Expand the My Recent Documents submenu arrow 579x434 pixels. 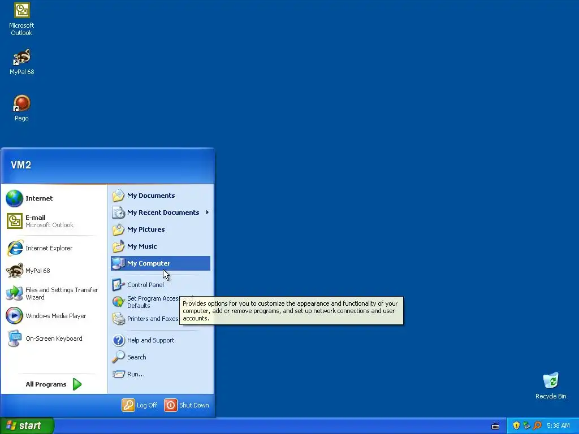pos(208,212)
